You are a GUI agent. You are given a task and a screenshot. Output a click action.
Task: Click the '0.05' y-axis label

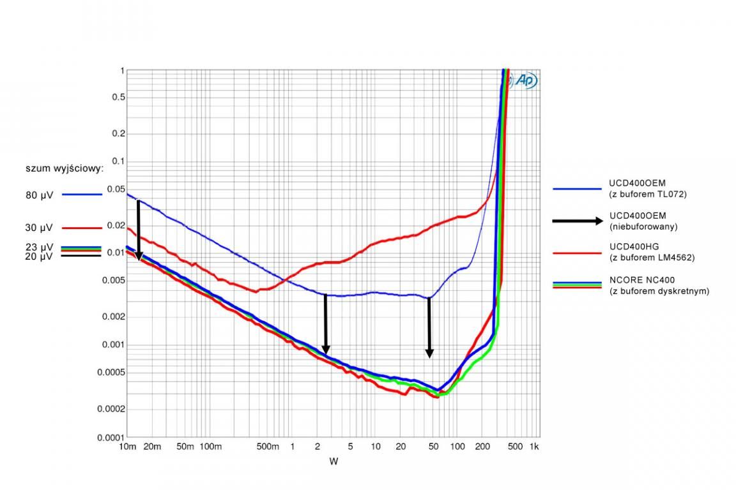tap(116, 189)
